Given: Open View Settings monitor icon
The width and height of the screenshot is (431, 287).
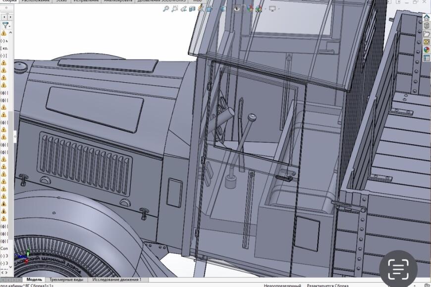Looking at the screenshot, I should point(272,9).
